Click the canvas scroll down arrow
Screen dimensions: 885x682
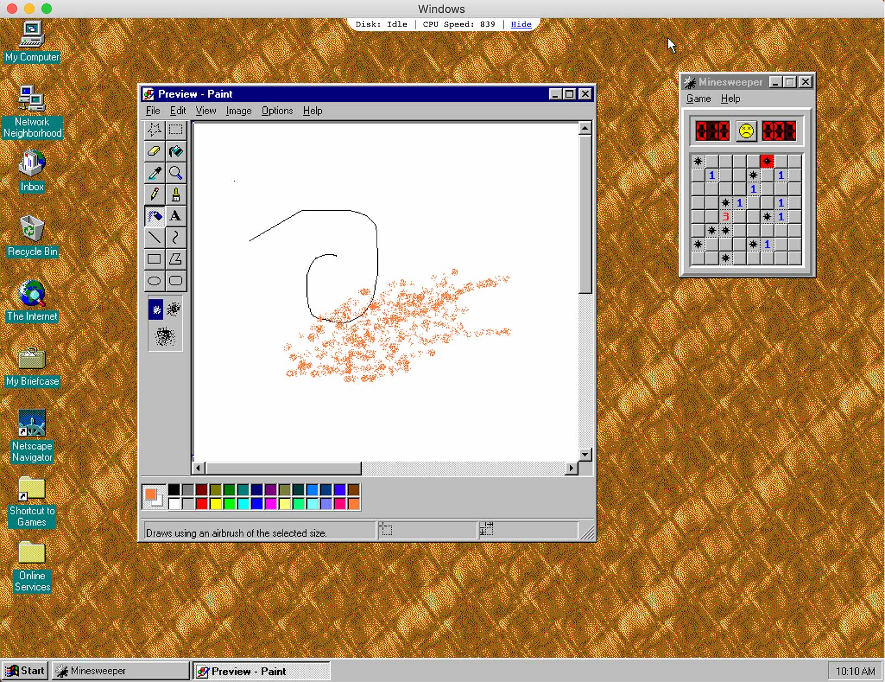point(585,454)
